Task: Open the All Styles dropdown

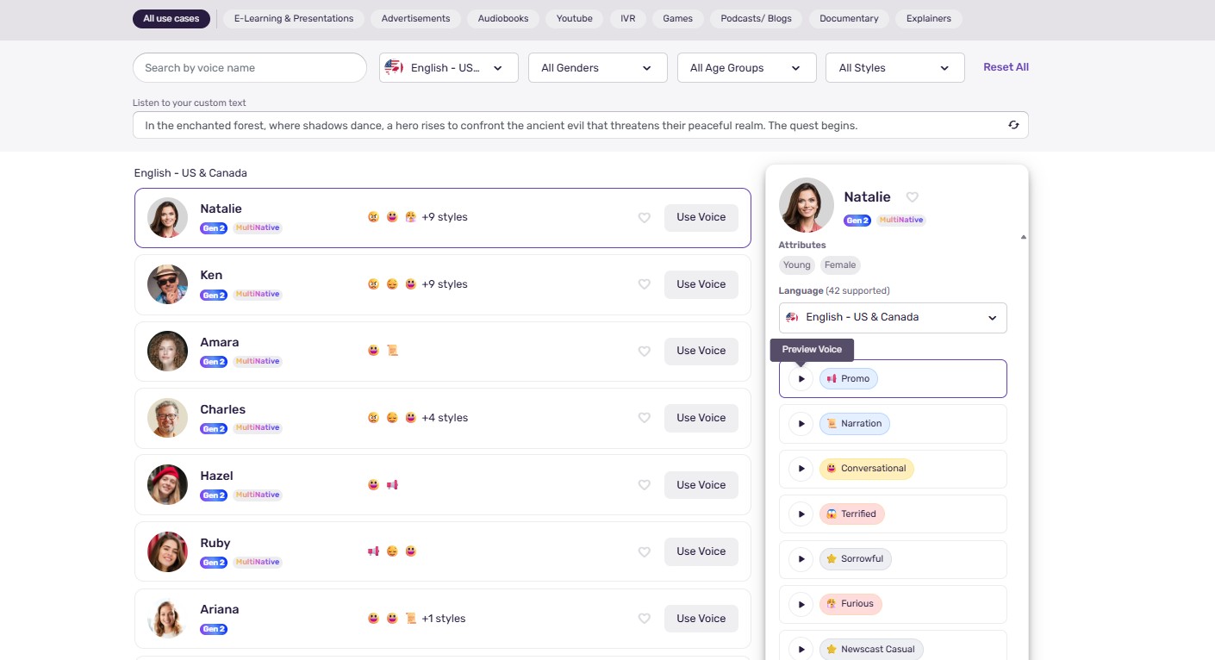Action: coord(895,68)
